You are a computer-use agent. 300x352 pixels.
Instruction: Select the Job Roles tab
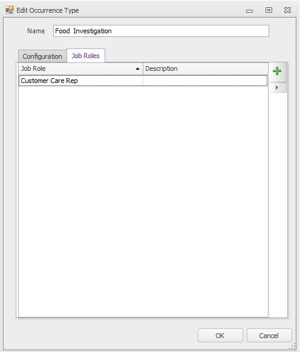pos(86,56)
